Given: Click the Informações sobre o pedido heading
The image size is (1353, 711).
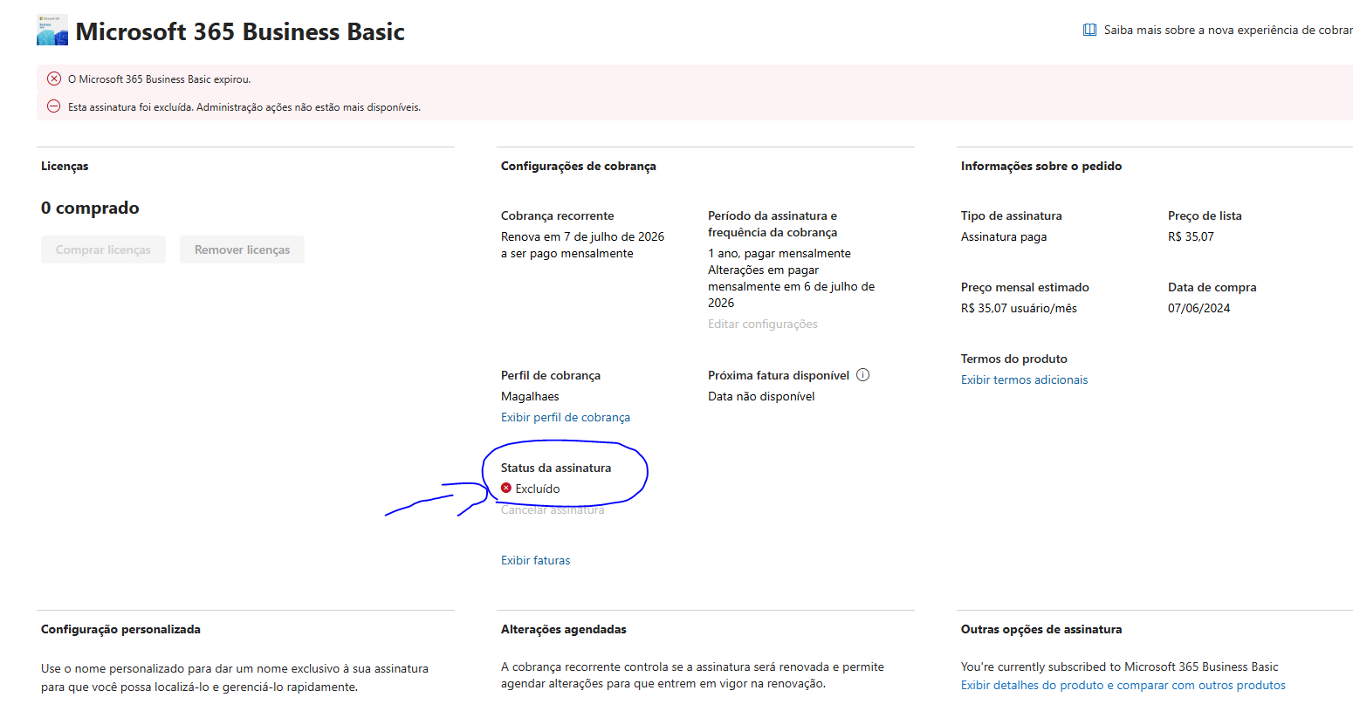Looking at the screenshot, I should click(x=1041, y=166).
